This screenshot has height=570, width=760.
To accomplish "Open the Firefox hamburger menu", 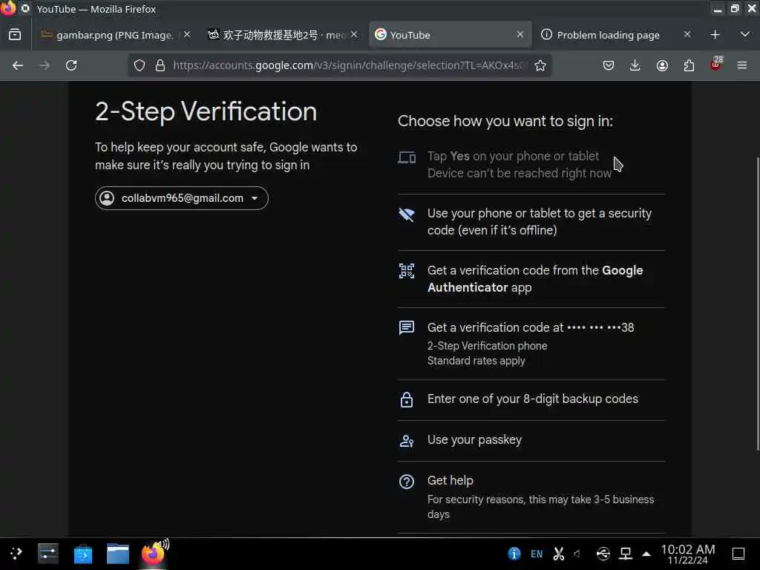I will [741, 65].
